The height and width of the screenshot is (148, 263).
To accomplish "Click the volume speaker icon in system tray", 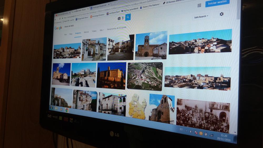I will (191, 131).
